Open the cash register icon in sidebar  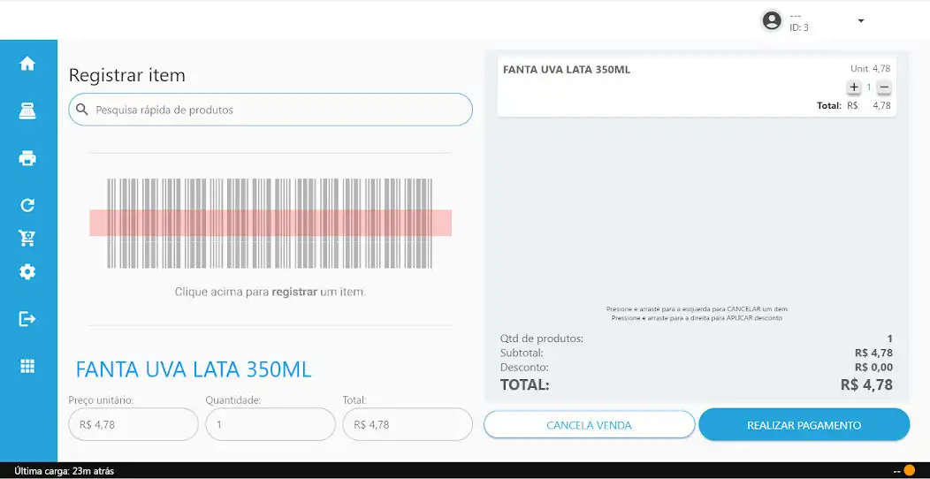[27, 110]
